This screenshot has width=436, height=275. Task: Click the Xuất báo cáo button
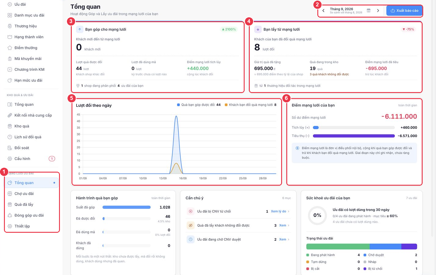coord(404,11)
